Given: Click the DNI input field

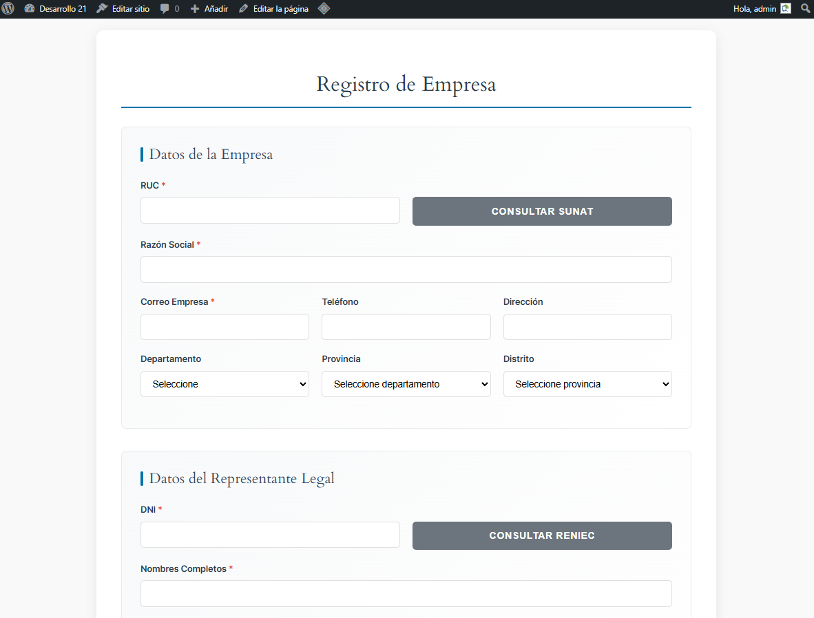Looking at the screenshot, I should 270,535.
